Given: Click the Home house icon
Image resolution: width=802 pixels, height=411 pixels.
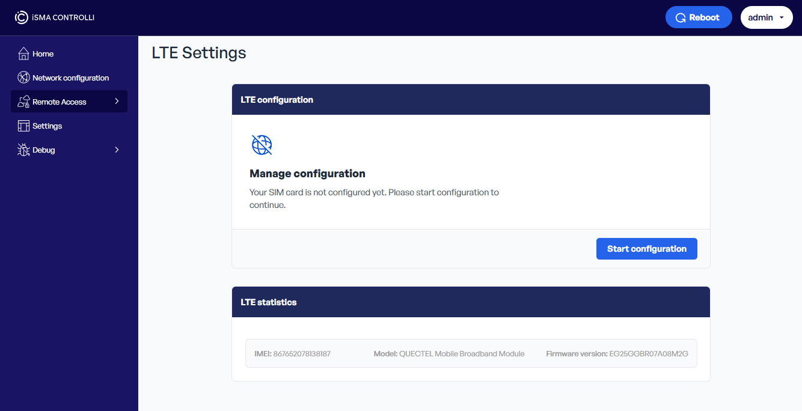Looking at the screenshot, I should click(x=23, y=54).
